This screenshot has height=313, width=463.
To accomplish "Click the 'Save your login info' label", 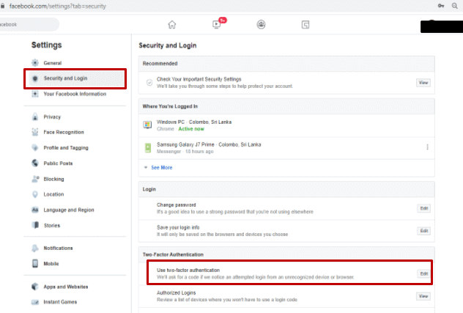I will [x=178, y=227].
